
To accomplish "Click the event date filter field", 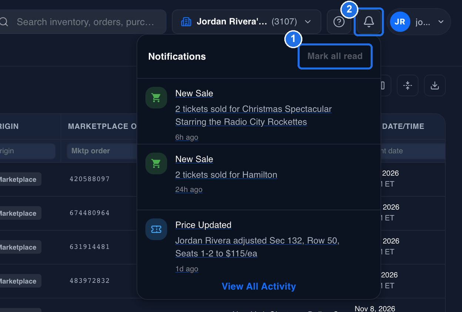I will [x=413, y=151].
